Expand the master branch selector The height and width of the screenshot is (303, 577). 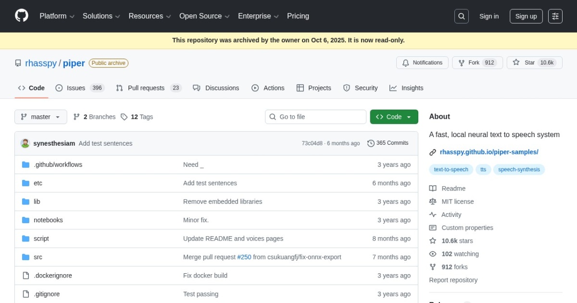[41, 117]
